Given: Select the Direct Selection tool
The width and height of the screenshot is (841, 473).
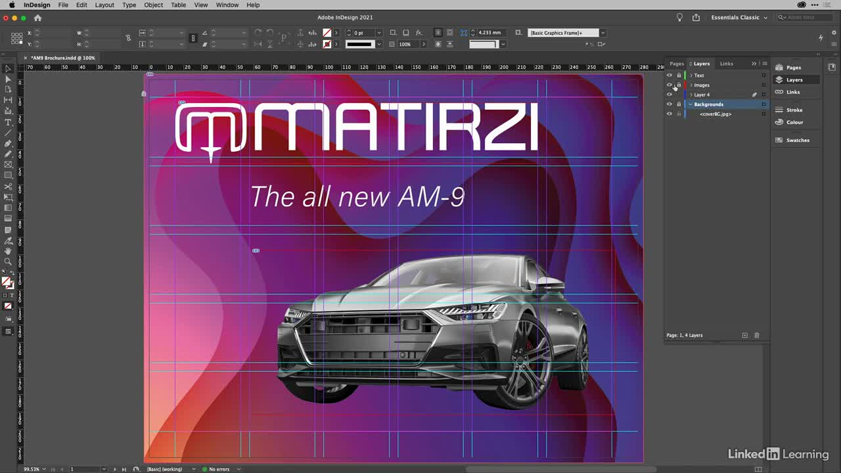Looking at the screenshot, I should click(8, 79).
